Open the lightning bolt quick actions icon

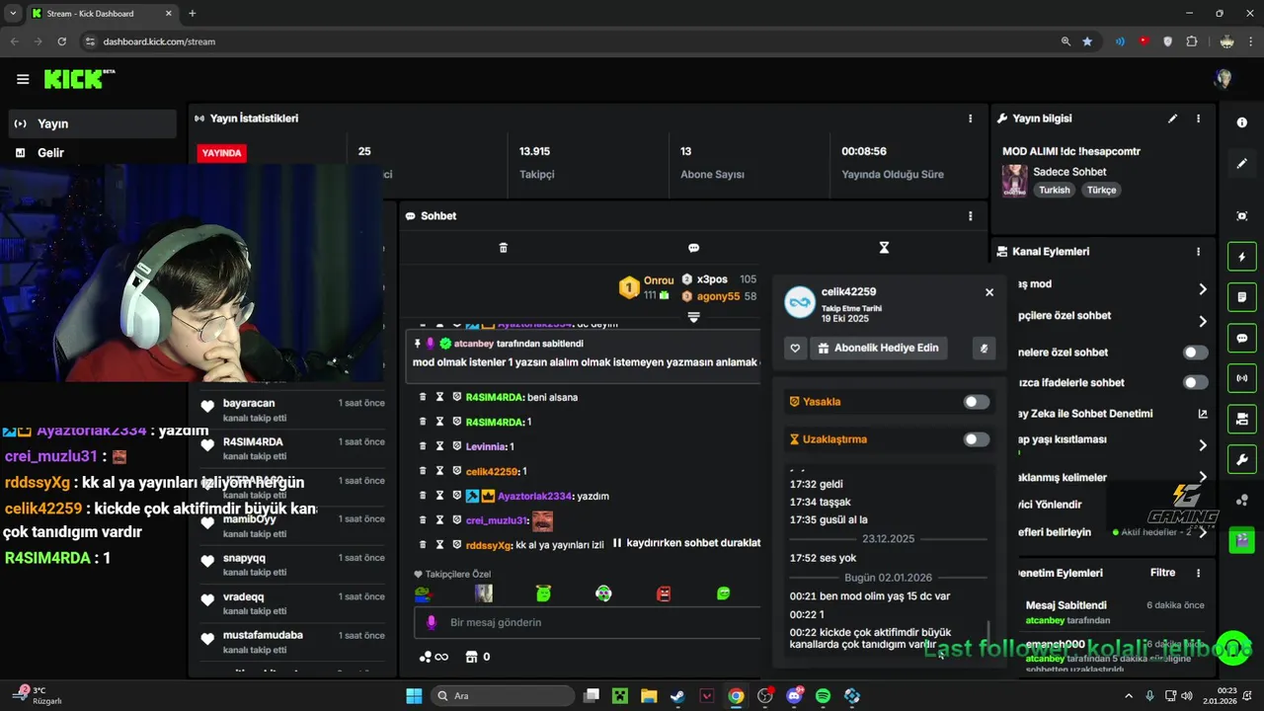(x=1242, y=258)
